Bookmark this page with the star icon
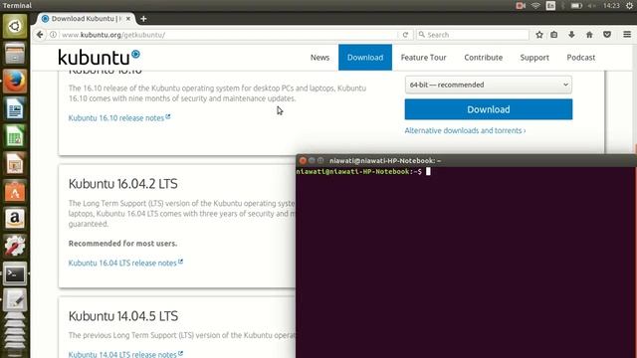 (539, 35)
